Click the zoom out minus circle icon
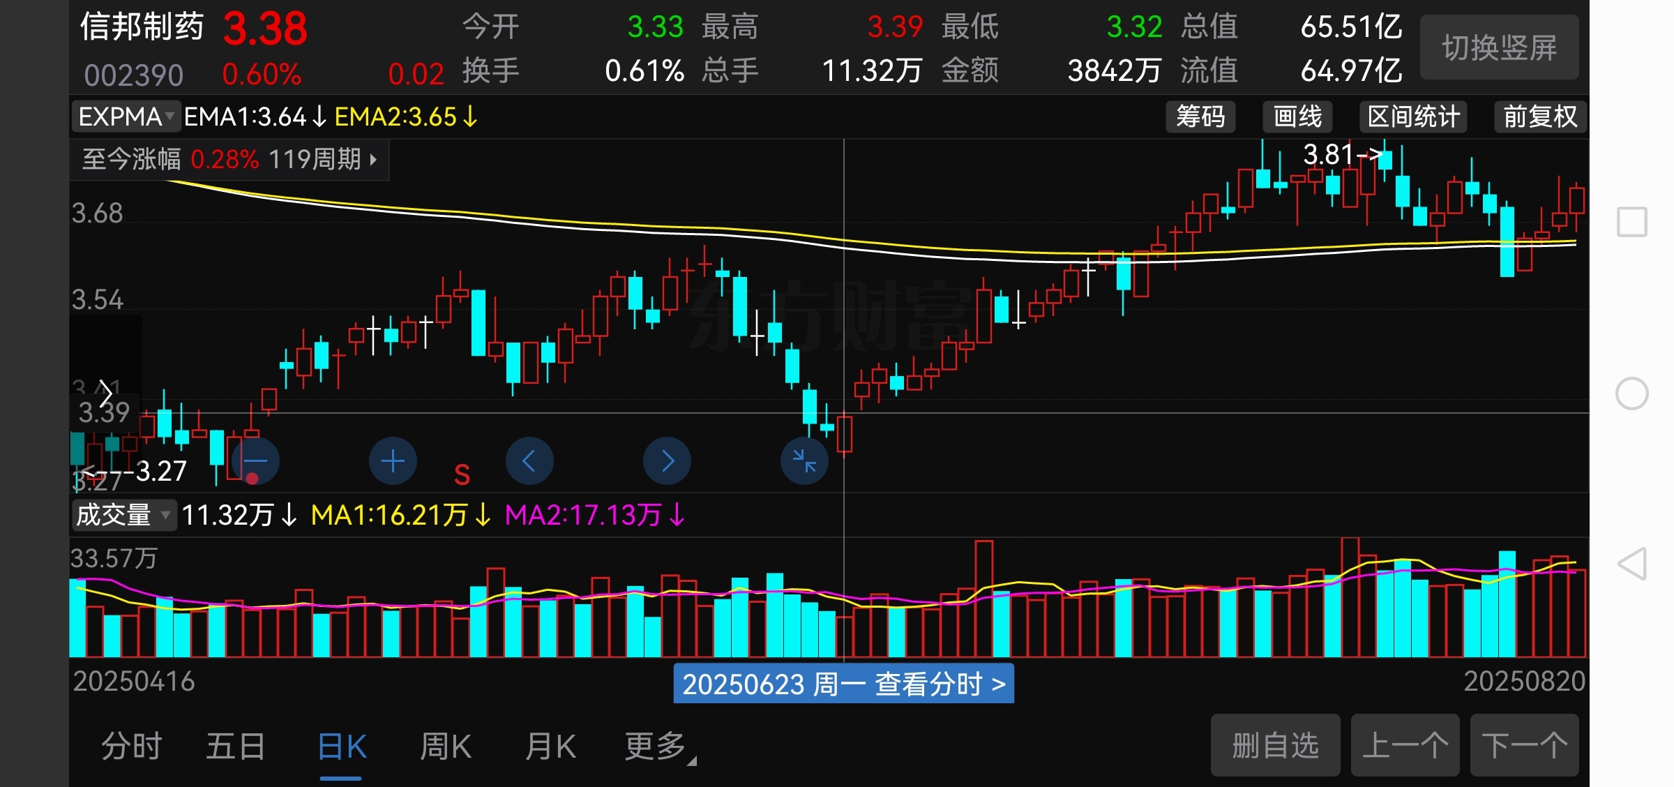This screenshot has width=1674, height=787. click(255, 461)
